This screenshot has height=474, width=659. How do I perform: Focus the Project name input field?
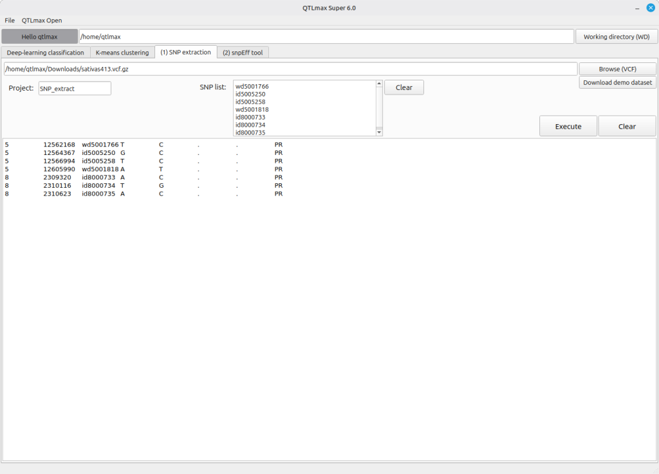75,89
